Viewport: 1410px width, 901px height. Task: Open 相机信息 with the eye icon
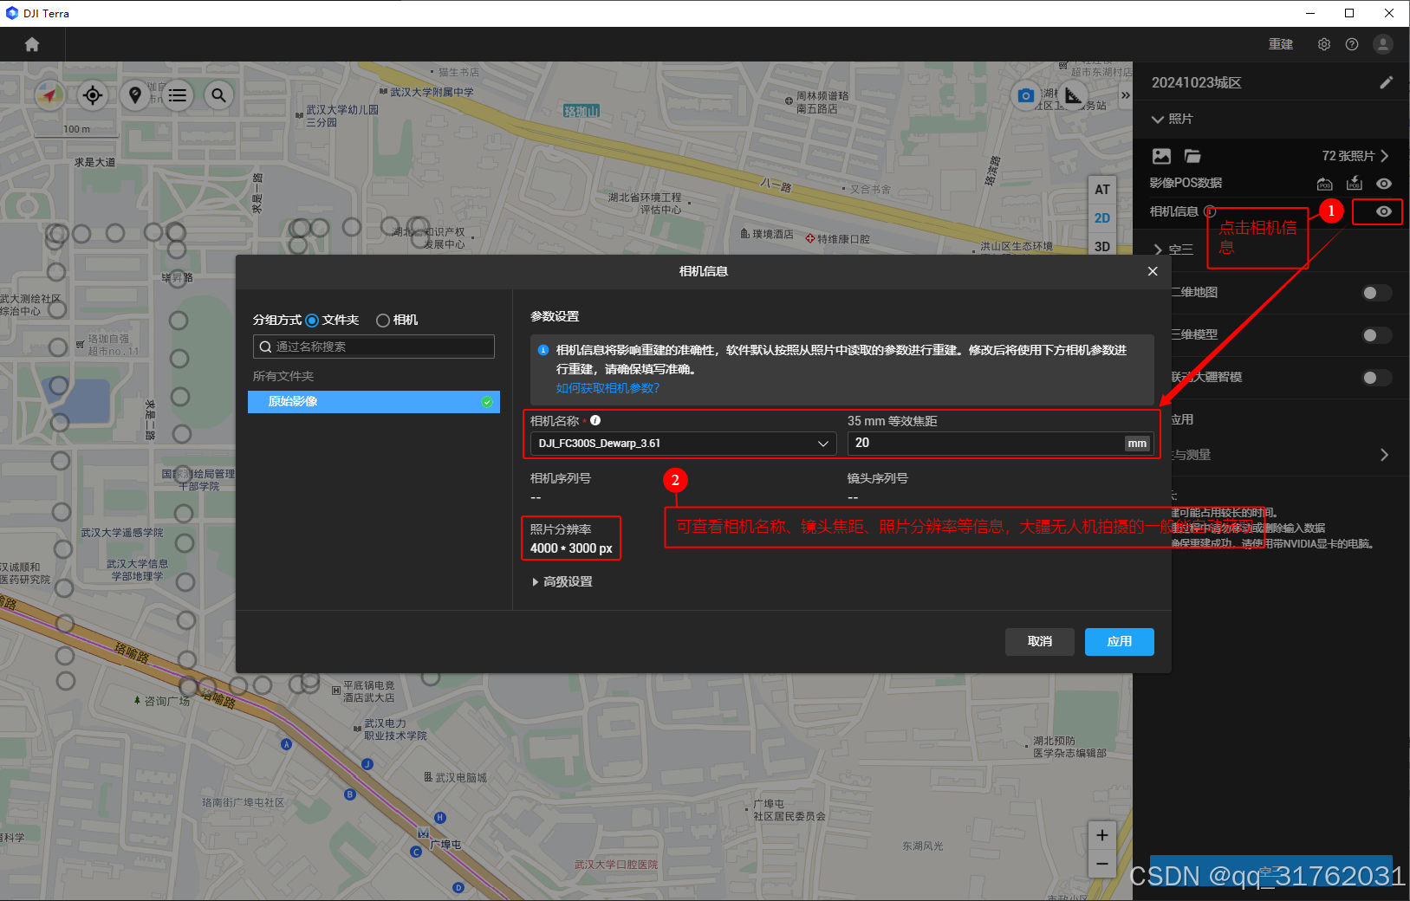[x=1384, y=211]
